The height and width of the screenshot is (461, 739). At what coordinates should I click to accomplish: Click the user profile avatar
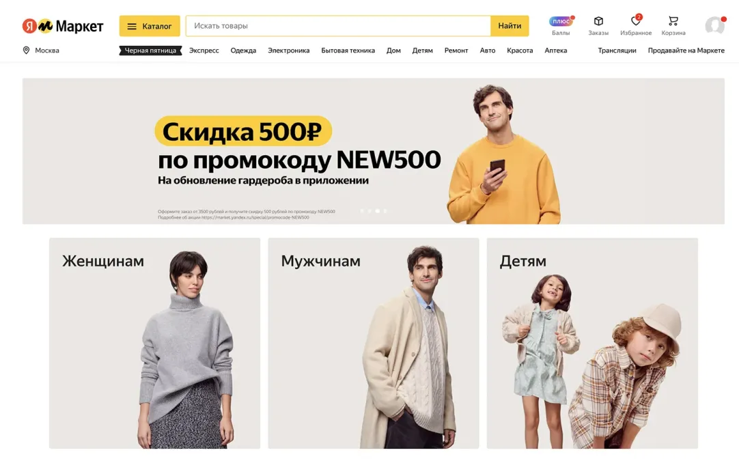tap(715, 25)
